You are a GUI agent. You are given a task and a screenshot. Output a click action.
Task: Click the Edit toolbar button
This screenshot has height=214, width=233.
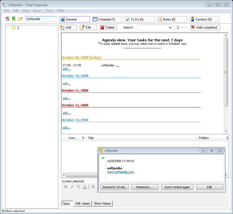coord(88,27)
